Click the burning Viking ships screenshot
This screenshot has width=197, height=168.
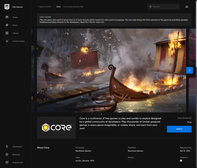coord(112,71)
